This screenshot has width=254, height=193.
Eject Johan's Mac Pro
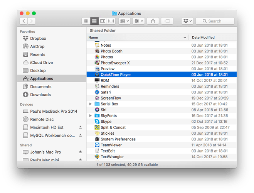[x=80, y=152]
